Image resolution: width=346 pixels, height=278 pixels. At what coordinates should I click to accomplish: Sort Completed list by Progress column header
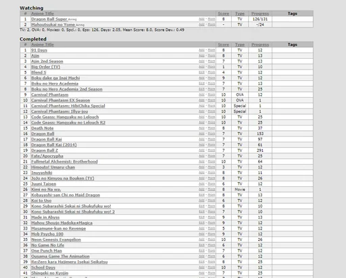[260, 45]
